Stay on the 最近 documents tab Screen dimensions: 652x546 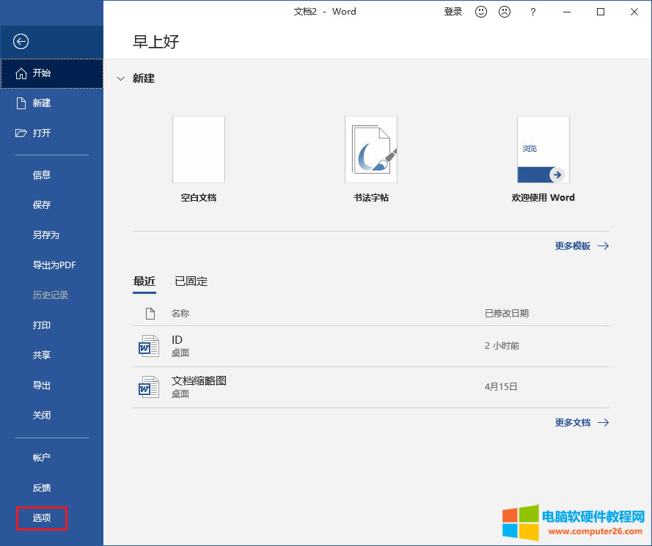(144, 281)
